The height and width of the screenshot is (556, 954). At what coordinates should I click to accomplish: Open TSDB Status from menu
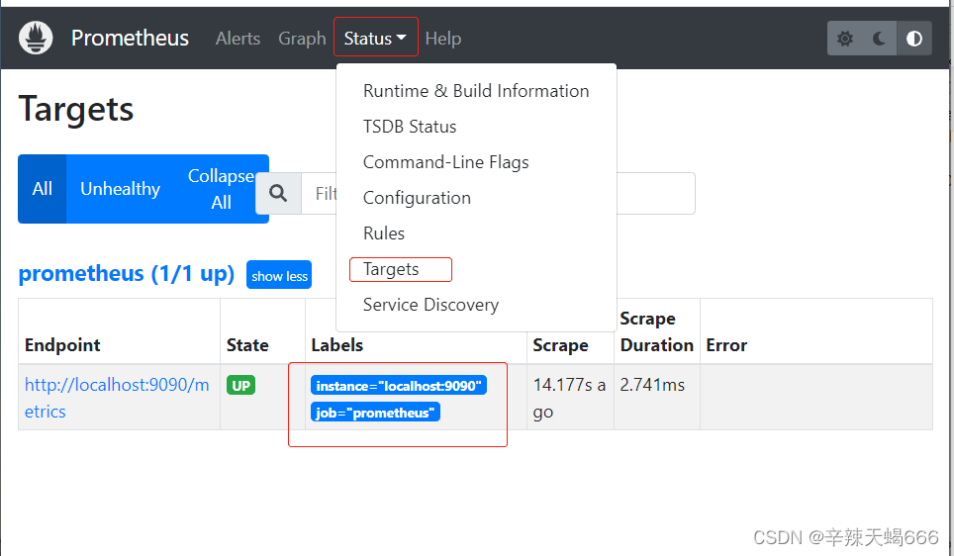(x=410, y=127)
